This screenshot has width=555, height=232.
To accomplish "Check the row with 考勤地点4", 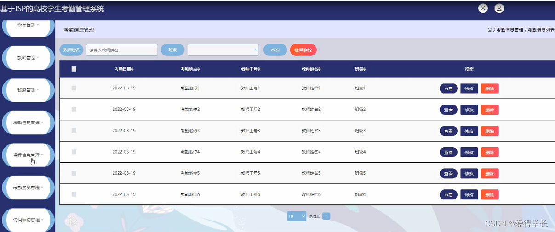I will point(74,152).
